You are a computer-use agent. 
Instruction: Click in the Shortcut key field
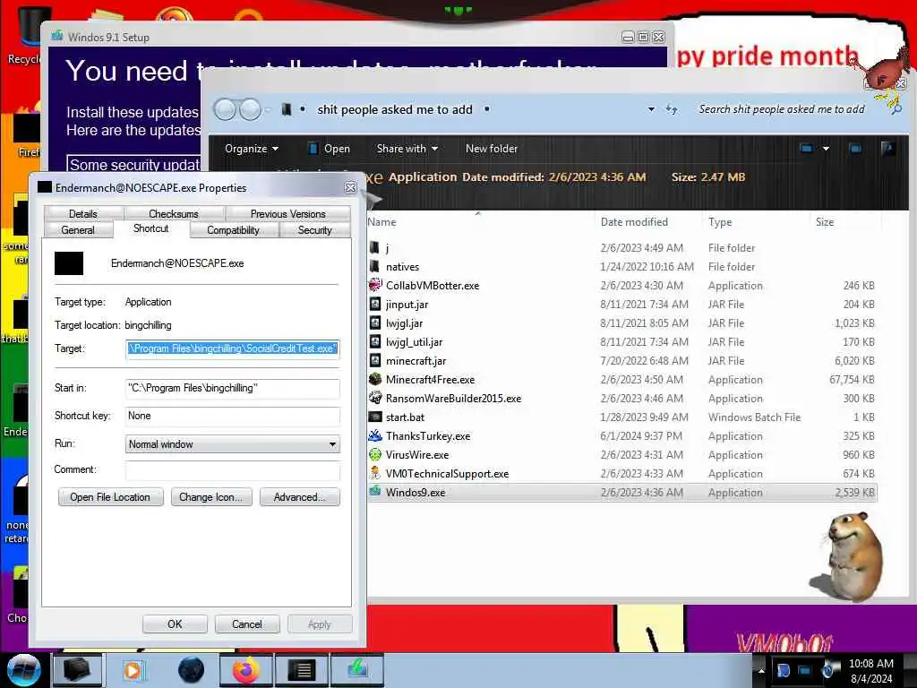point(233,416)
